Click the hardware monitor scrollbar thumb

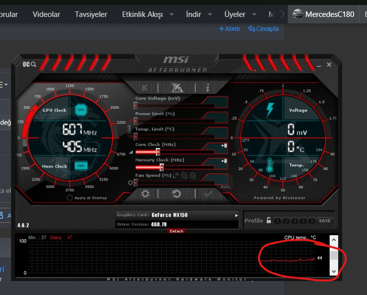point(334,255)
